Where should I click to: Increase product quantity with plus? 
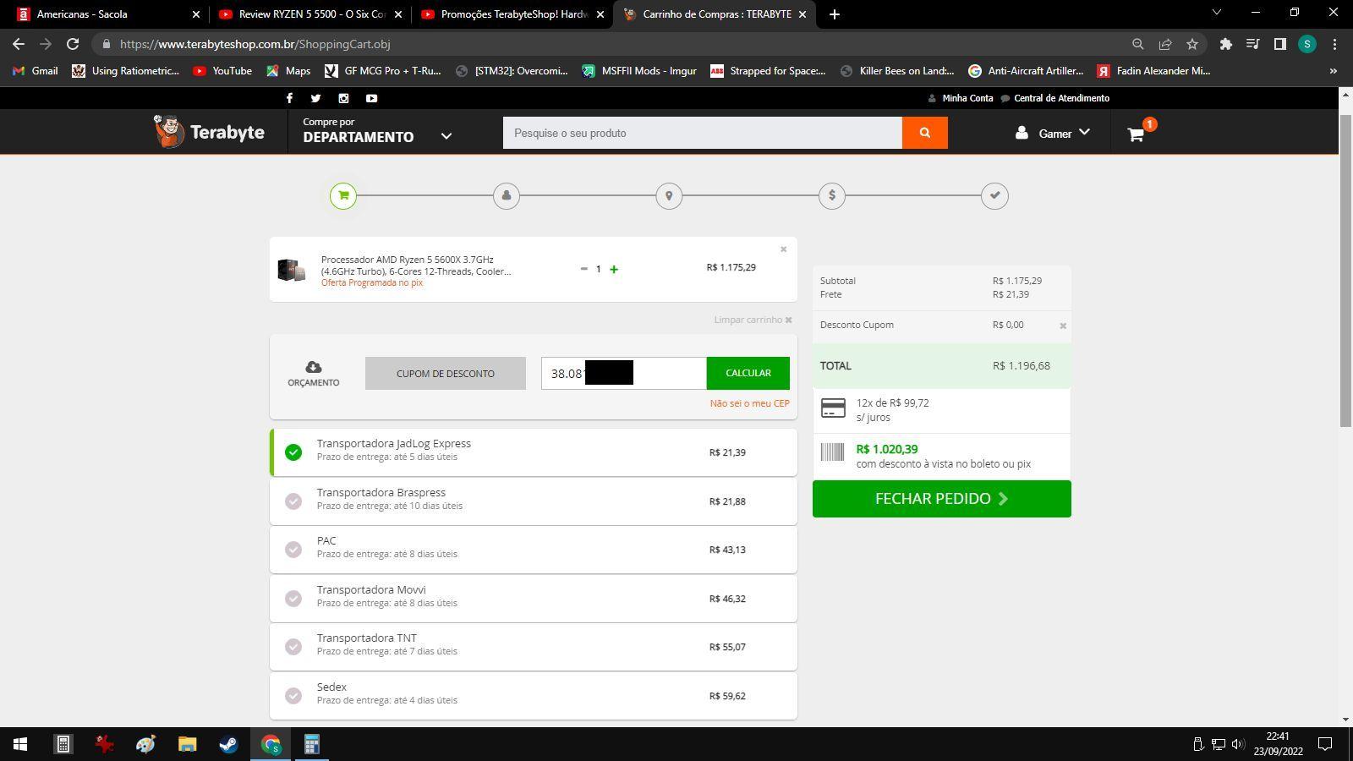coord(614,269)
